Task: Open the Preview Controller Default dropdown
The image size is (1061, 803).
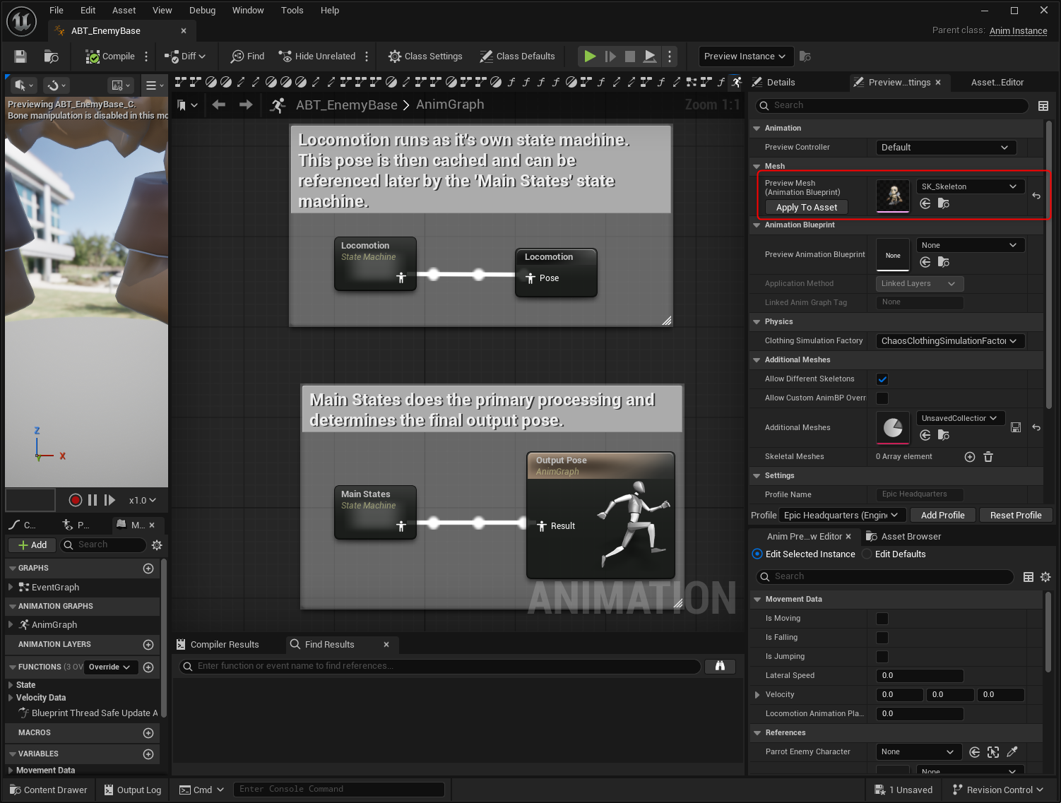Action: tap(945, 148)
